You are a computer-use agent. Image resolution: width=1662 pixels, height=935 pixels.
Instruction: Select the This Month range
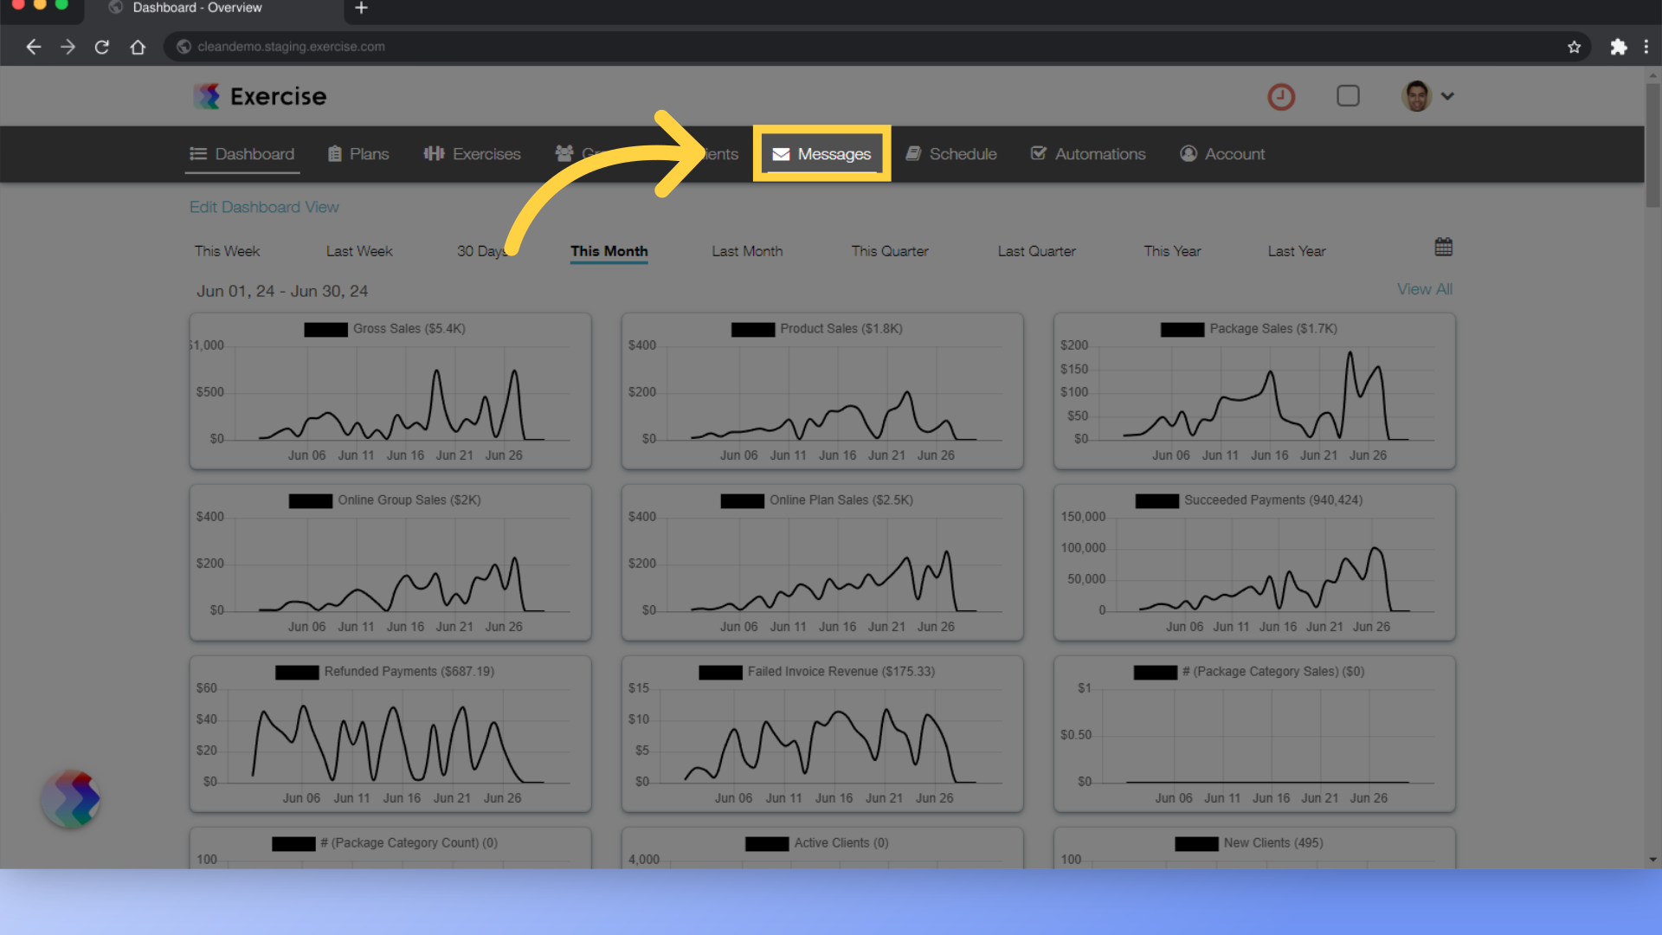coord(609,251)
